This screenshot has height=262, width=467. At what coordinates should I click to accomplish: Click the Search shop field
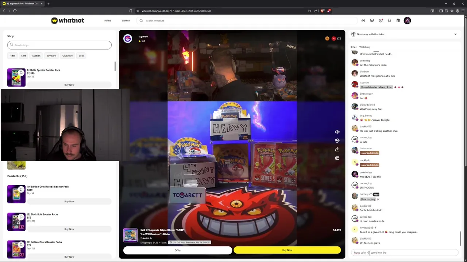(x=59, y=45)
